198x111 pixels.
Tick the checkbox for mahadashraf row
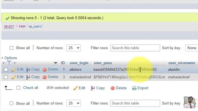tap(6, 77)
